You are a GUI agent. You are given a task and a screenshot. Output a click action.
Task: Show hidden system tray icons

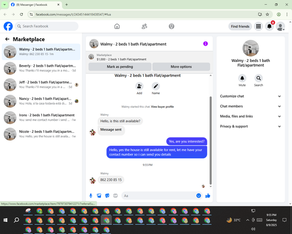248,220
